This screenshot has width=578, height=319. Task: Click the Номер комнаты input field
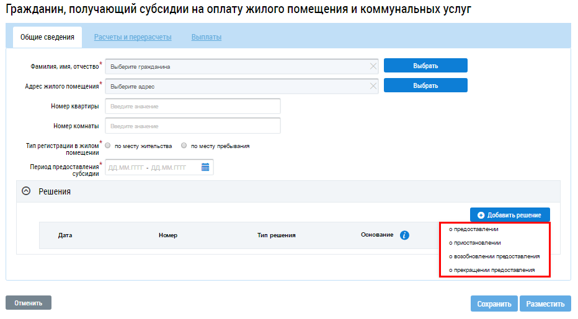[x=193, y=126]
